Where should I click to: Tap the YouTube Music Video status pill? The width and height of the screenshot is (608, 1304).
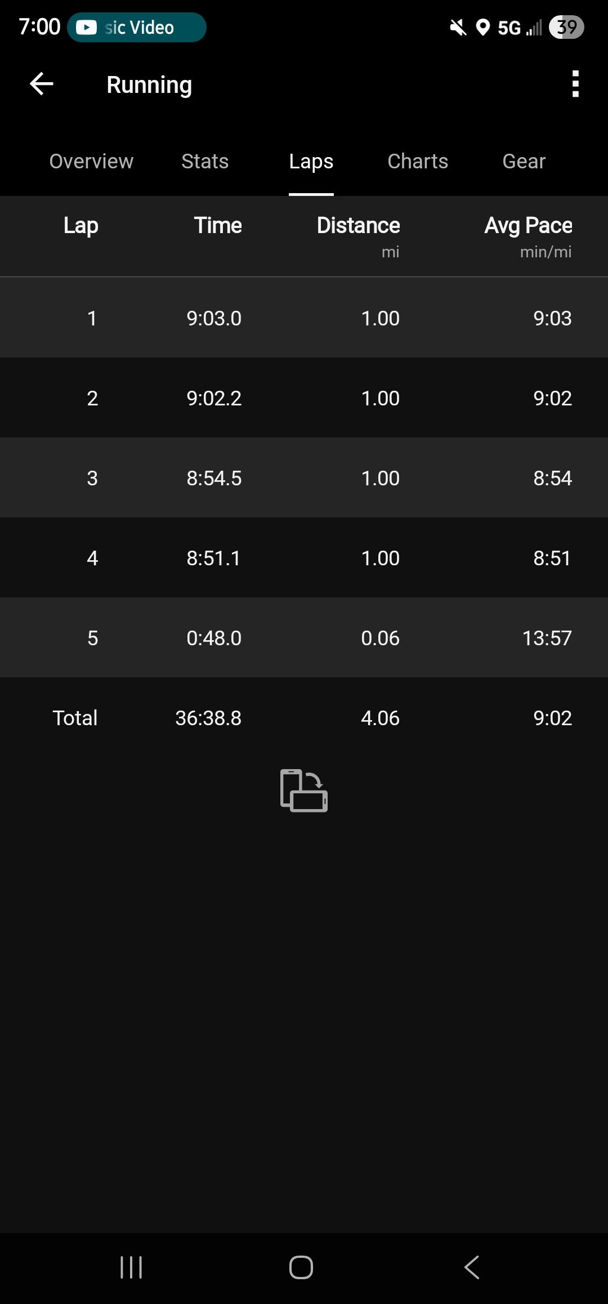137,28
